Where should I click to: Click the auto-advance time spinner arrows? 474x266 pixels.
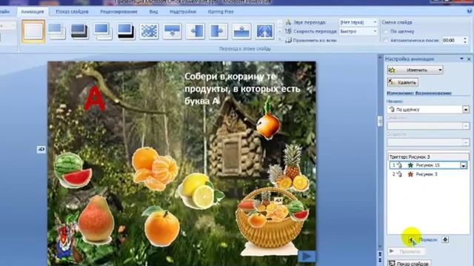(x=465, y=40)
